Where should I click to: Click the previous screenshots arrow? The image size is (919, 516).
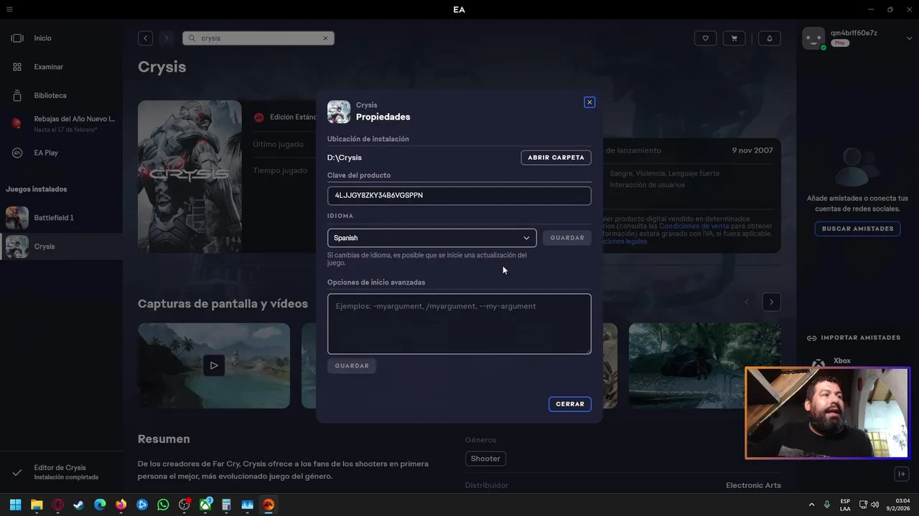pos(747,302)
